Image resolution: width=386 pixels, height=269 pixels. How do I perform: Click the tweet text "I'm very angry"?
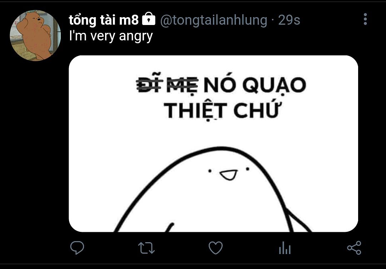pos(111,36)
